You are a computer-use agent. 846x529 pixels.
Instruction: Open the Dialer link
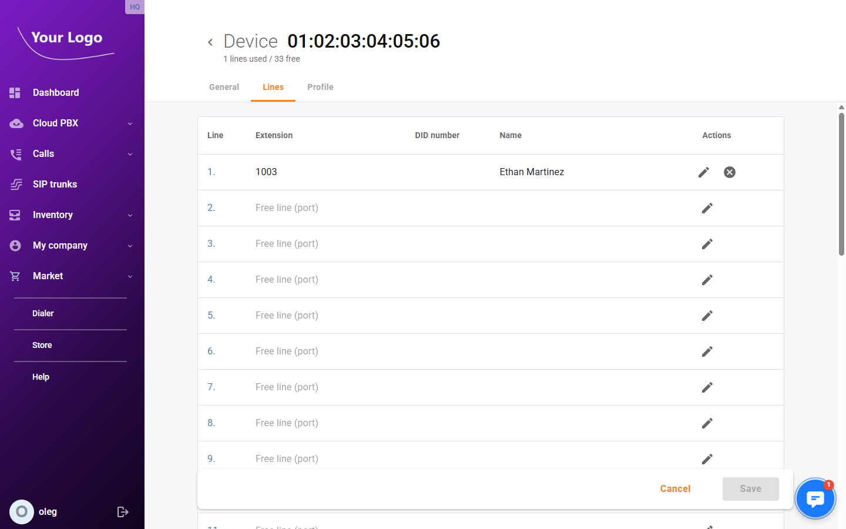43,314
